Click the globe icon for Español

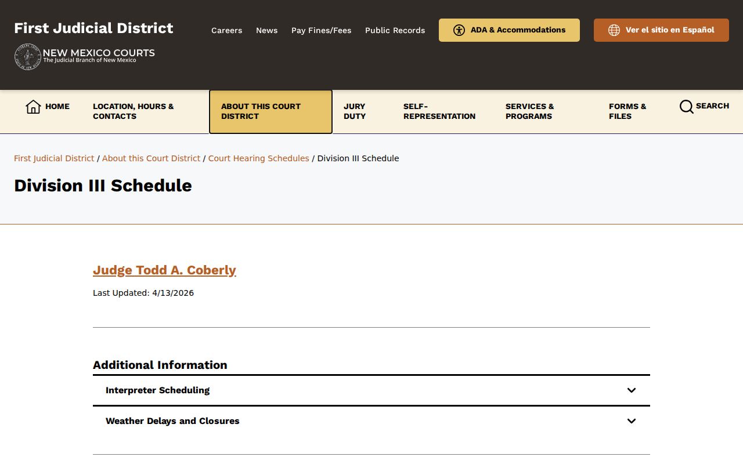coord(614,30)
